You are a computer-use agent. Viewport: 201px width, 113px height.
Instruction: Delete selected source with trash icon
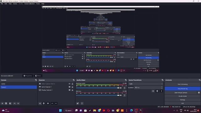(x=44, y=103)
